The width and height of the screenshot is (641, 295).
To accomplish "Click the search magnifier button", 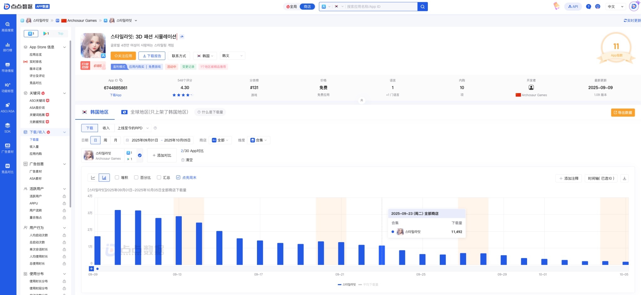I will 422,7.
